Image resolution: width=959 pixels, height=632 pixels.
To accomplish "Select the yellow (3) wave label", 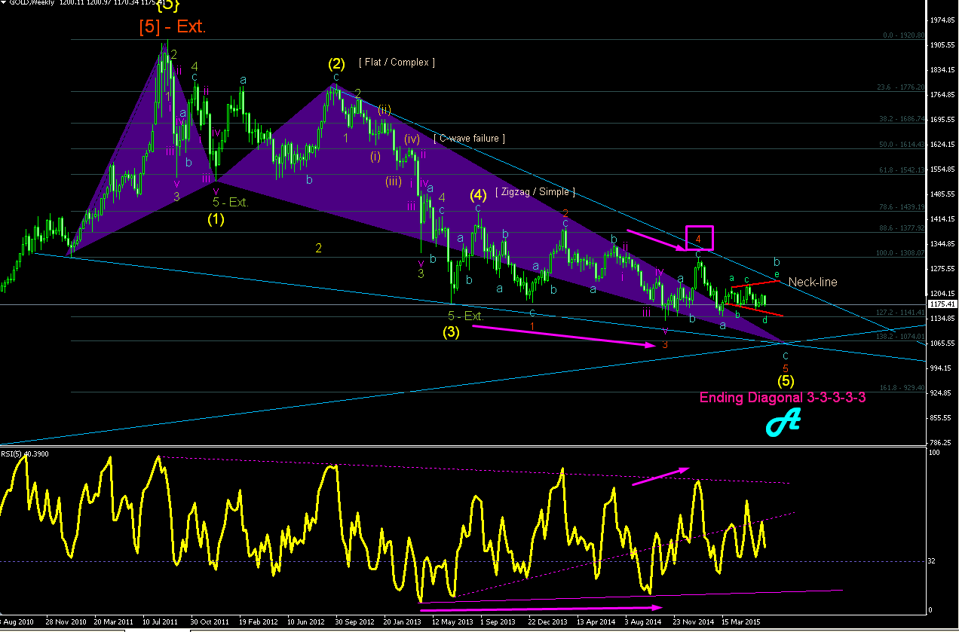I will coord(451,331).
